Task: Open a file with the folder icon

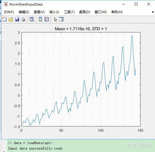Action: (x=11, y=19)
